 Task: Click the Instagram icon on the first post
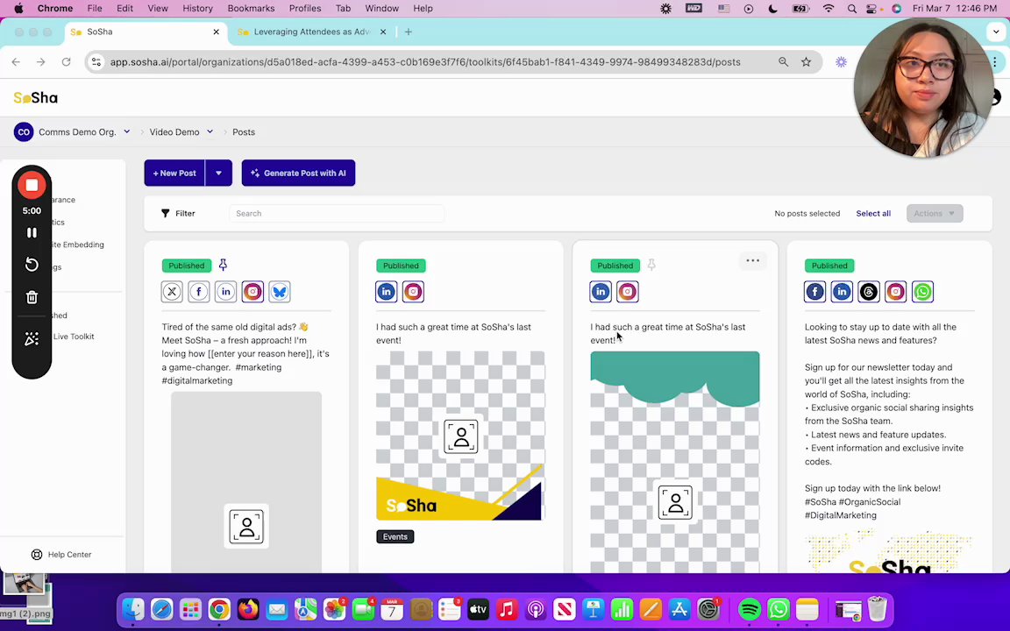point(252,292)
